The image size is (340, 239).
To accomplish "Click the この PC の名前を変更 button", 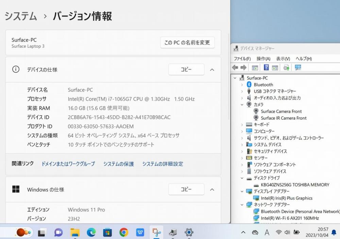I will [x=187, y=43].
